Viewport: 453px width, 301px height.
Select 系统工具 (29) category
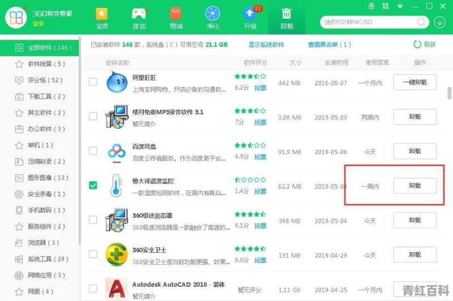39,259
